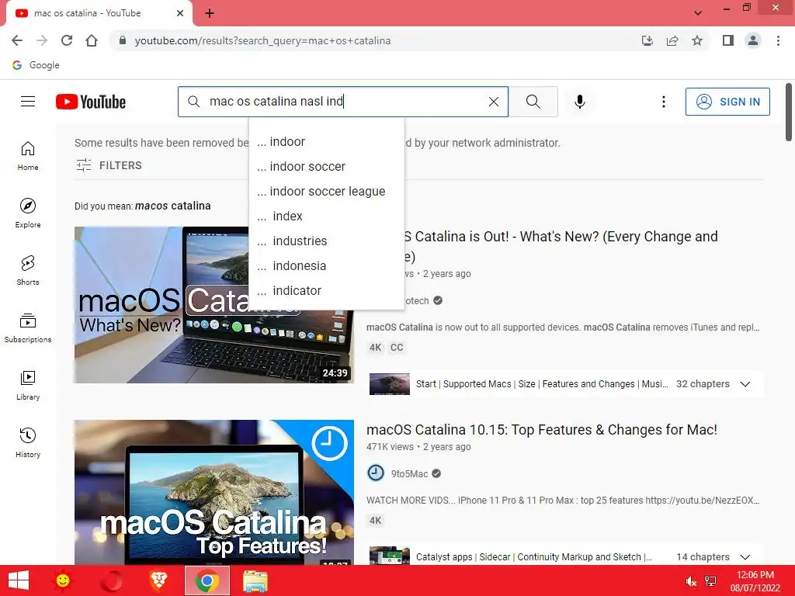This screenshot has width=795, height=596.
Task: Bookmark this page with the star
Action: click(697, 40)
